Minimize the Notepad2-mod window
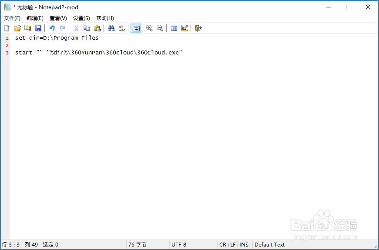 [329, 7]
